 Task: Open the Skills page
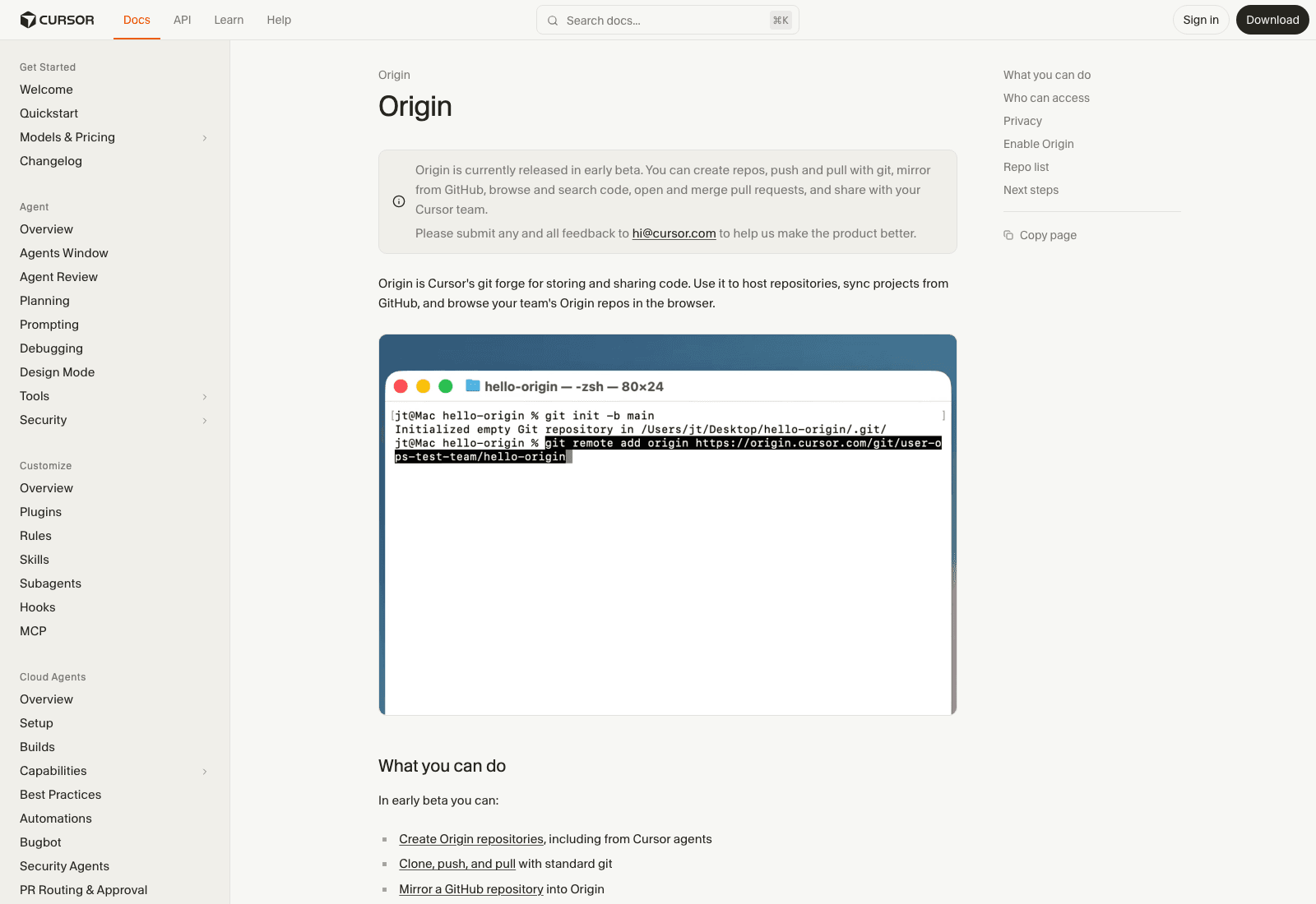pyautogui.click(x=35, y=560)
